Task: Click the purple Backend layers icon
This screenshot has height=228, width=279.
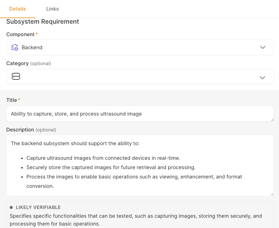Action: click(x=15, y=47)
